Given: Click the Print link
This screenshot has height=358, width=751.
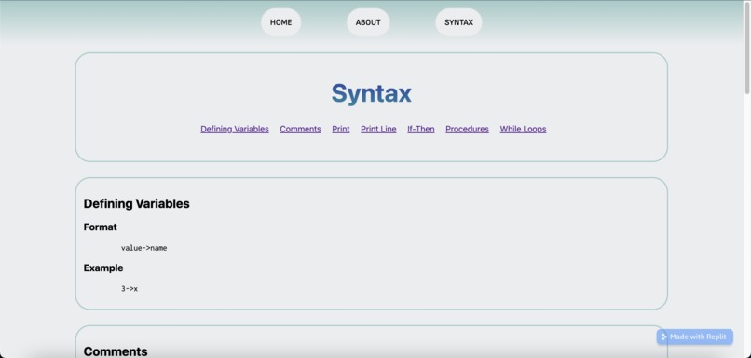Looking at the screenshot, I should [341, 129].
